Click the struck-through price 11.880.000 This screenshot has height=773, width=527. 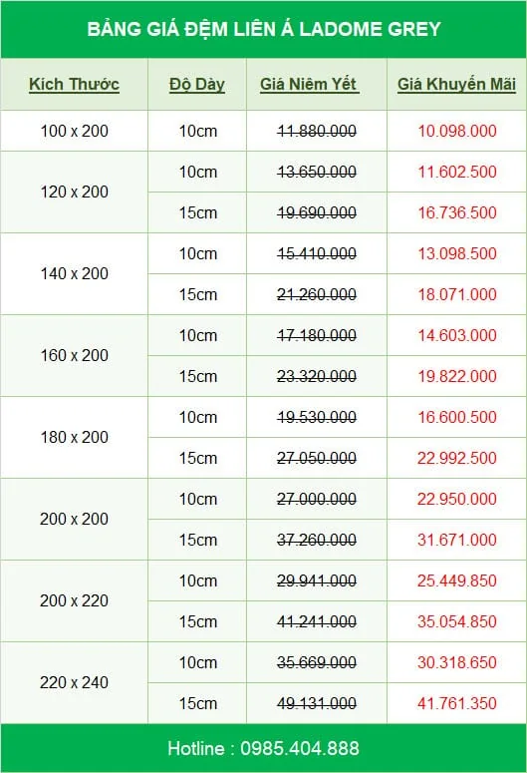point(317,131)
